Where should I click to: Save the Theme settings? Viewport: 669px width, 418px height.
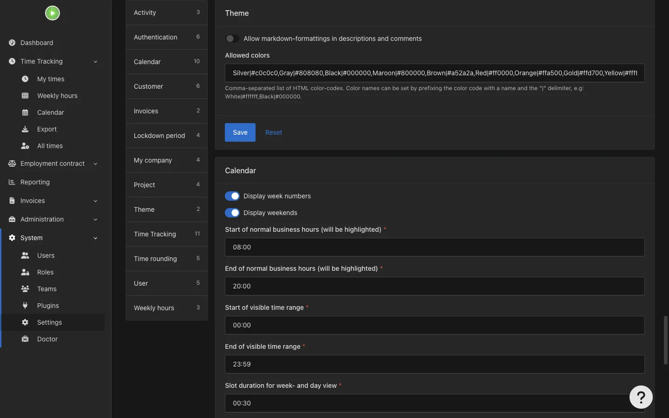coord(240,132)
